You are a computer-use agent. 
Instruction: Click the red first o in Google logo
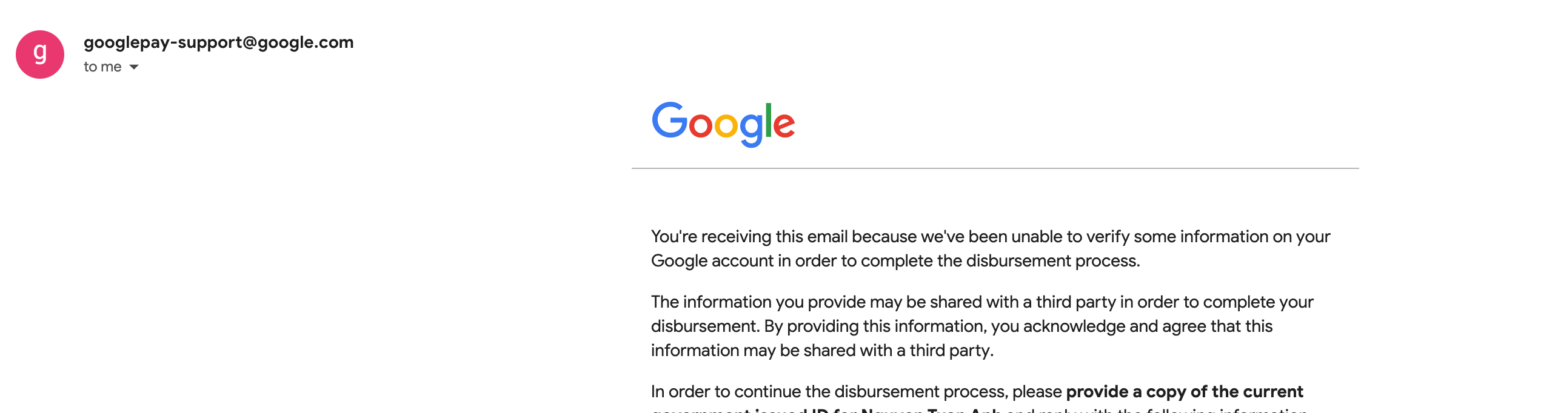click(700, 125)
